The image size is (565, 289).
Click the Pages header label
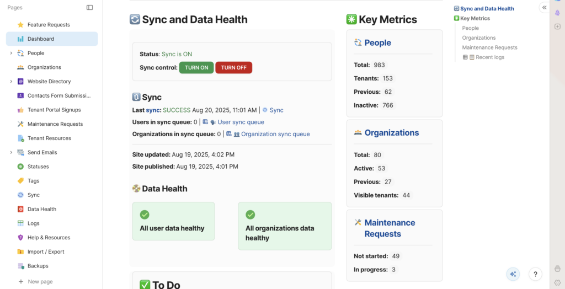point(15,8)
